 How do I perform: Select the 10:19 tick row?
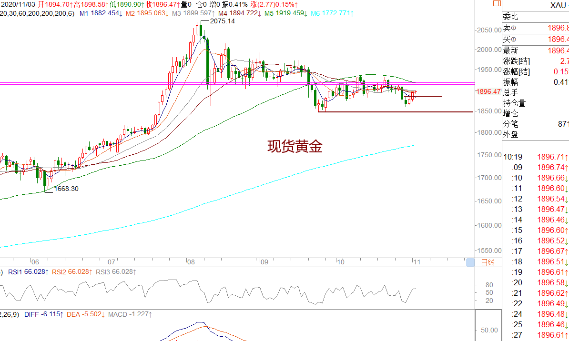coord(536,157)
